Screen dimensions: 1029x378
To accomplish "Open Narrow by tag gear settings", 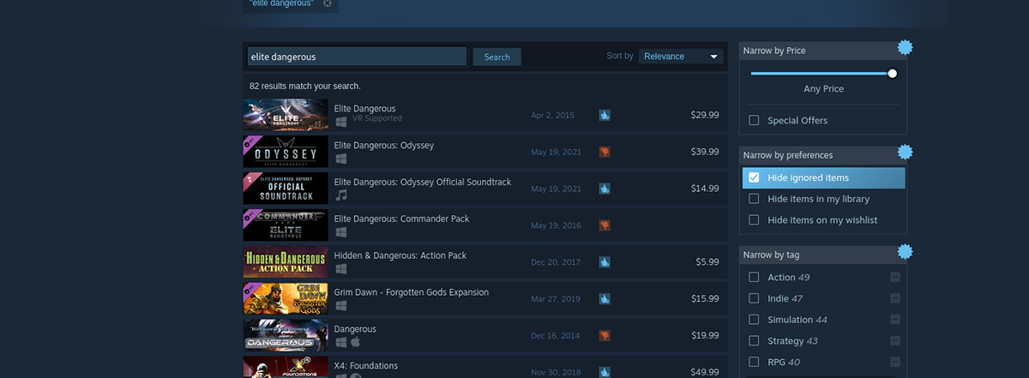I will coord(905,251).
